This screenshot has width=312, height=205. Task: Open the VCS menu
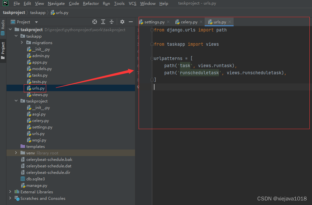coord(132,4)
